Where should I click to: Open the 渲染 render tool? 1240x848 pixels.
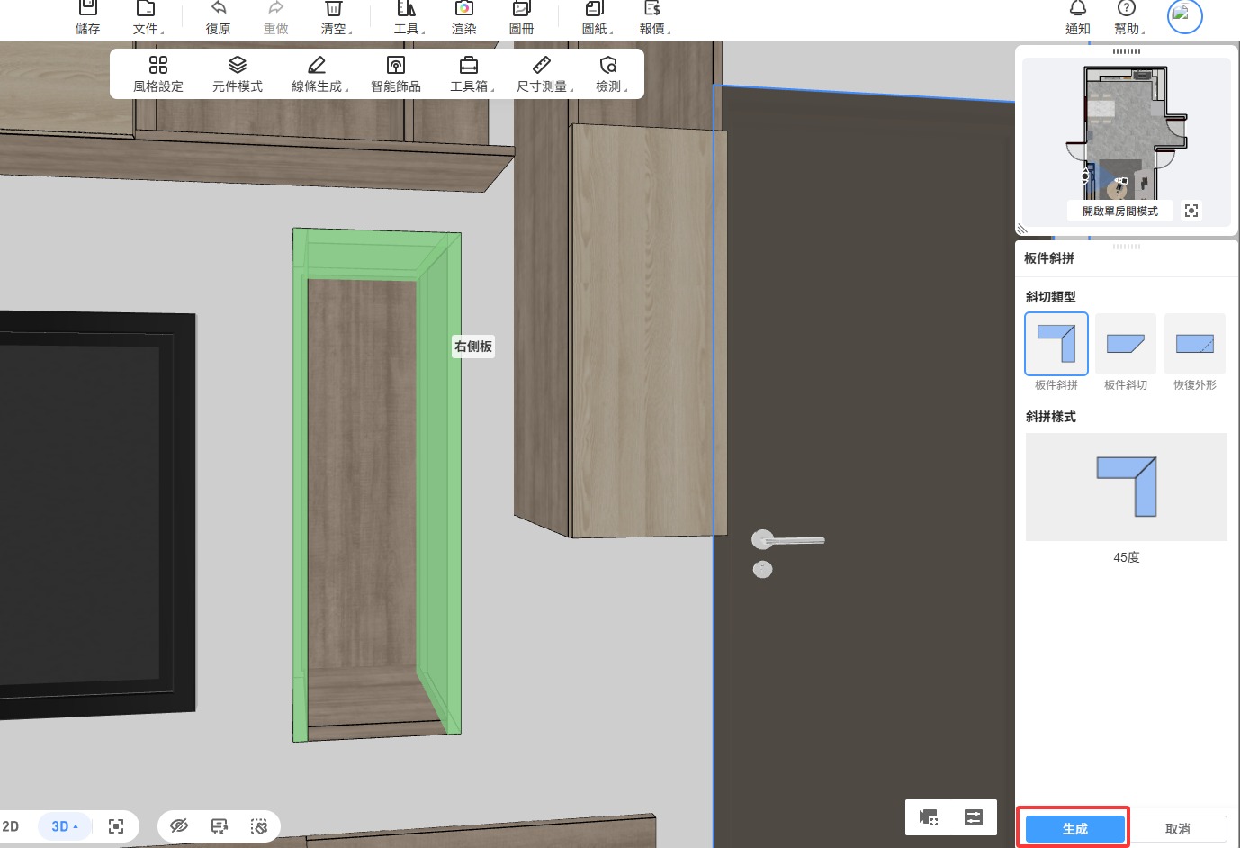click(463, 10)
